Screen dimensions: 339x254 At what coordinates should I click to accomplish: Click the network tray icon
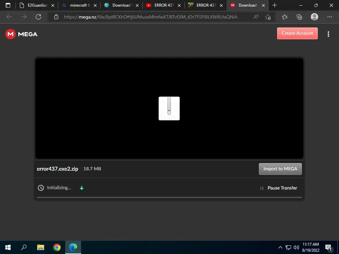click(288, 247)
